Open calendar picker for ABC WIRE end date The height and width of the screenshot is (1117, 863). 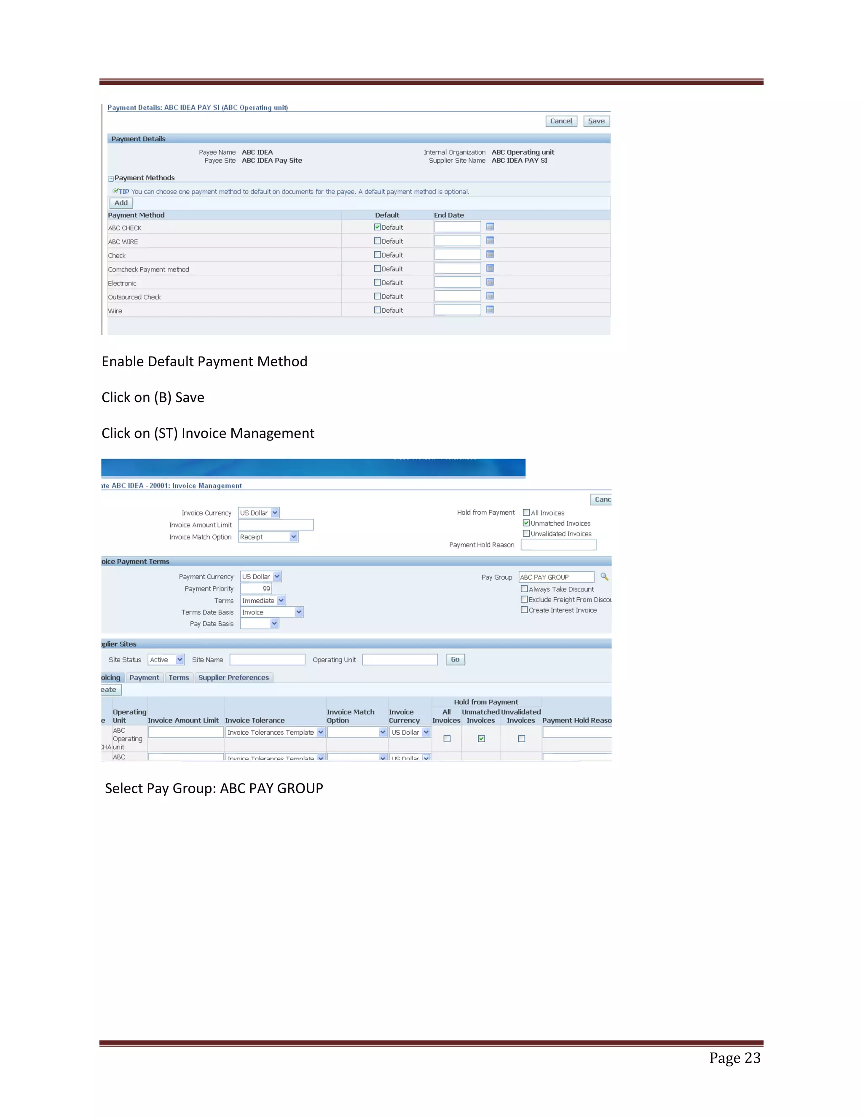(490, 240)
